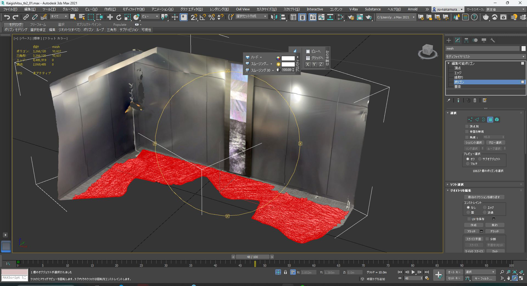Open the Rendered Frame Window icon
Image resolution: width=527 pixels, height=286 pixels.
tap(360, 17)
